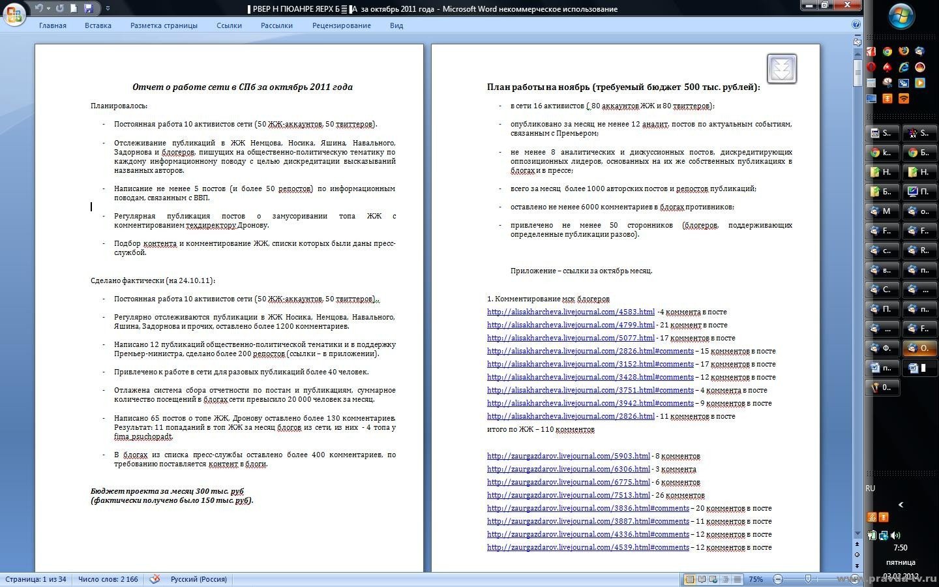Toggle the ruler button above the scrollbar
This screenshot has height=587, width=939.
[857, 42]
